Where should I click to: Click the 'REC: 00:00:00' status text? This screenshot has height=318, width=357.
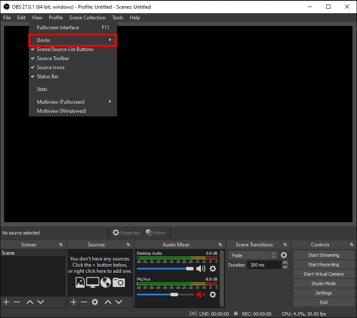click(257, 314)
